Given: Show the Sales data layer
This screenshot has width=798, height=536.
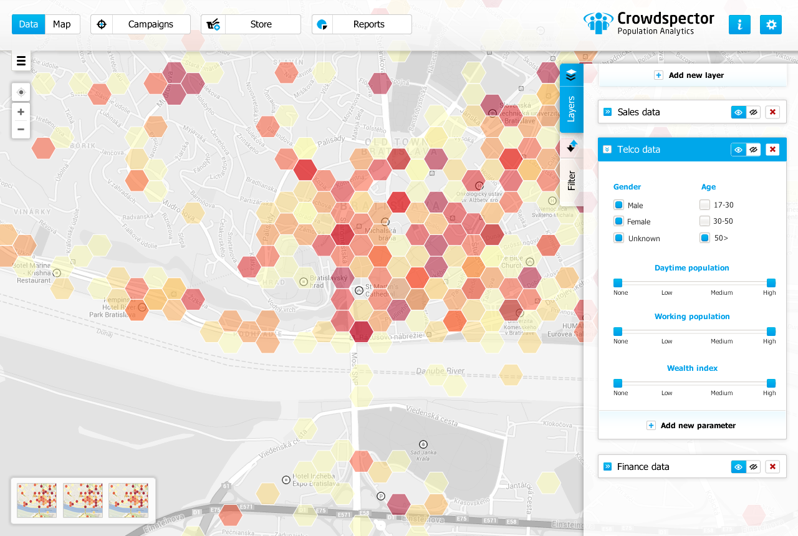Looking at the screenshot, I should point(738,112).
